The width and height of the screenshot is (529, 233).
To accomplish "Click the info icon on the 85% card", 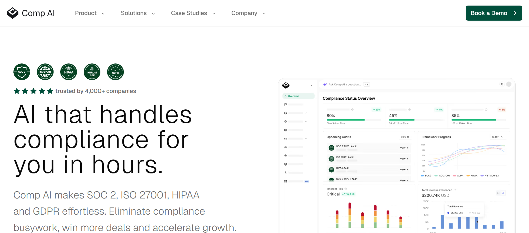I will point(486,110).
